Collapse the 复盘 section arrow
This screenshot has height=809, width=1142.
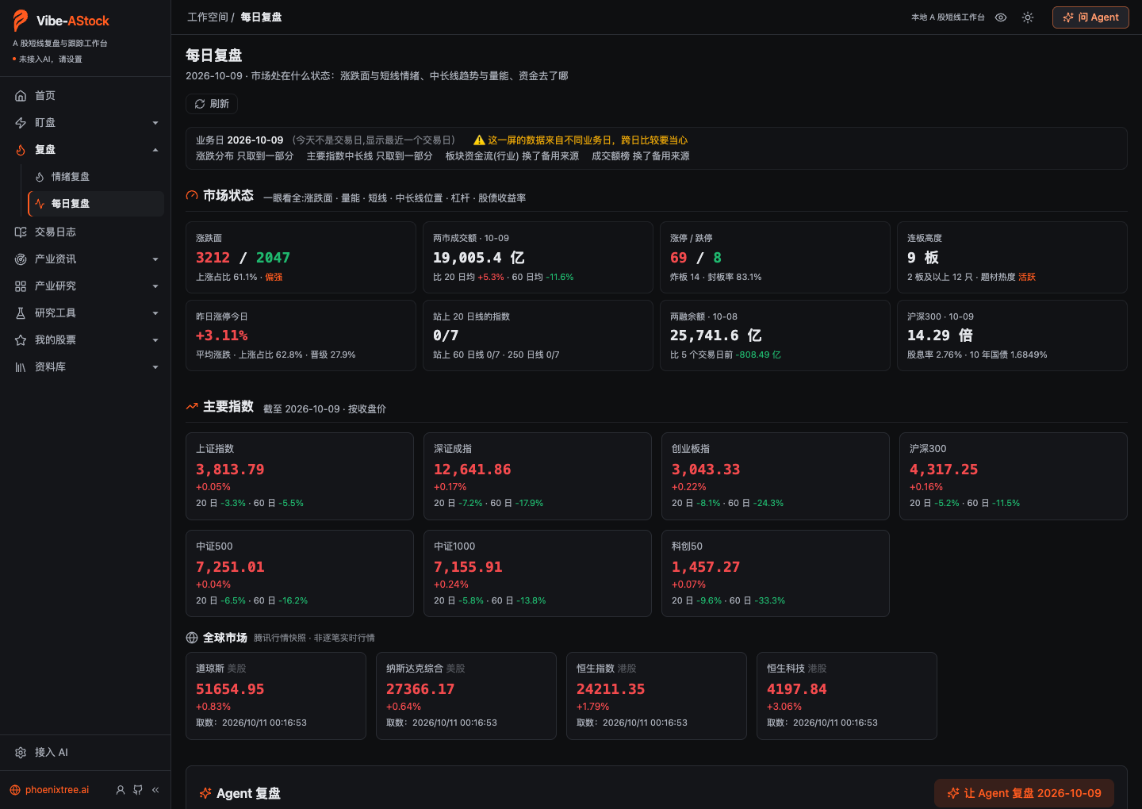(x=155, y=150)
